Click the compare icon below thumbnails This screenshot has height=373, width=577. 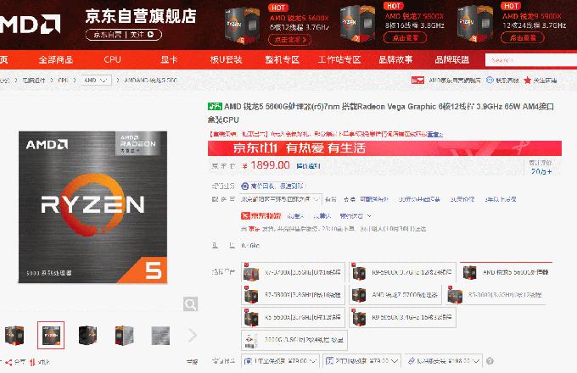(x=32, y=362)
